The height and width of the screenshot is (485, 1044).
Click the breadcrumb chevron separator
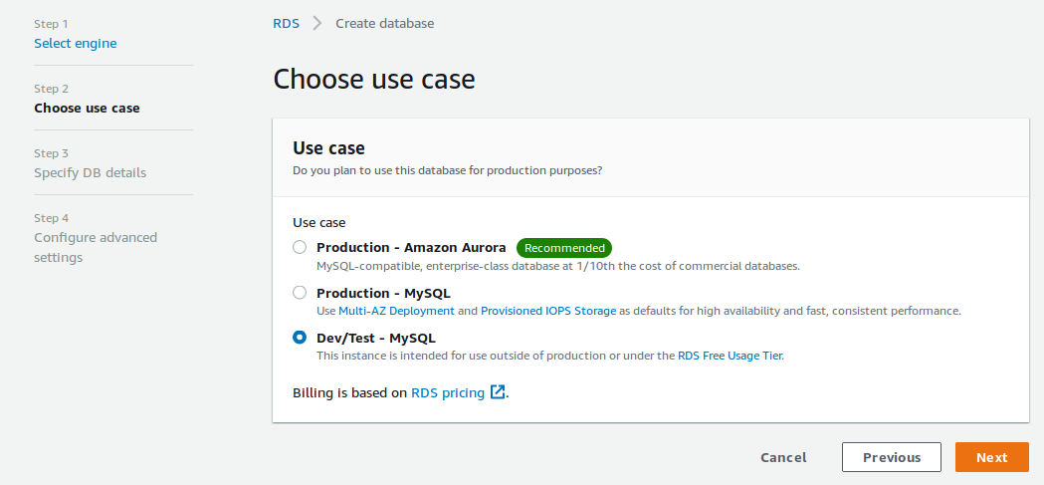(317, 23)
